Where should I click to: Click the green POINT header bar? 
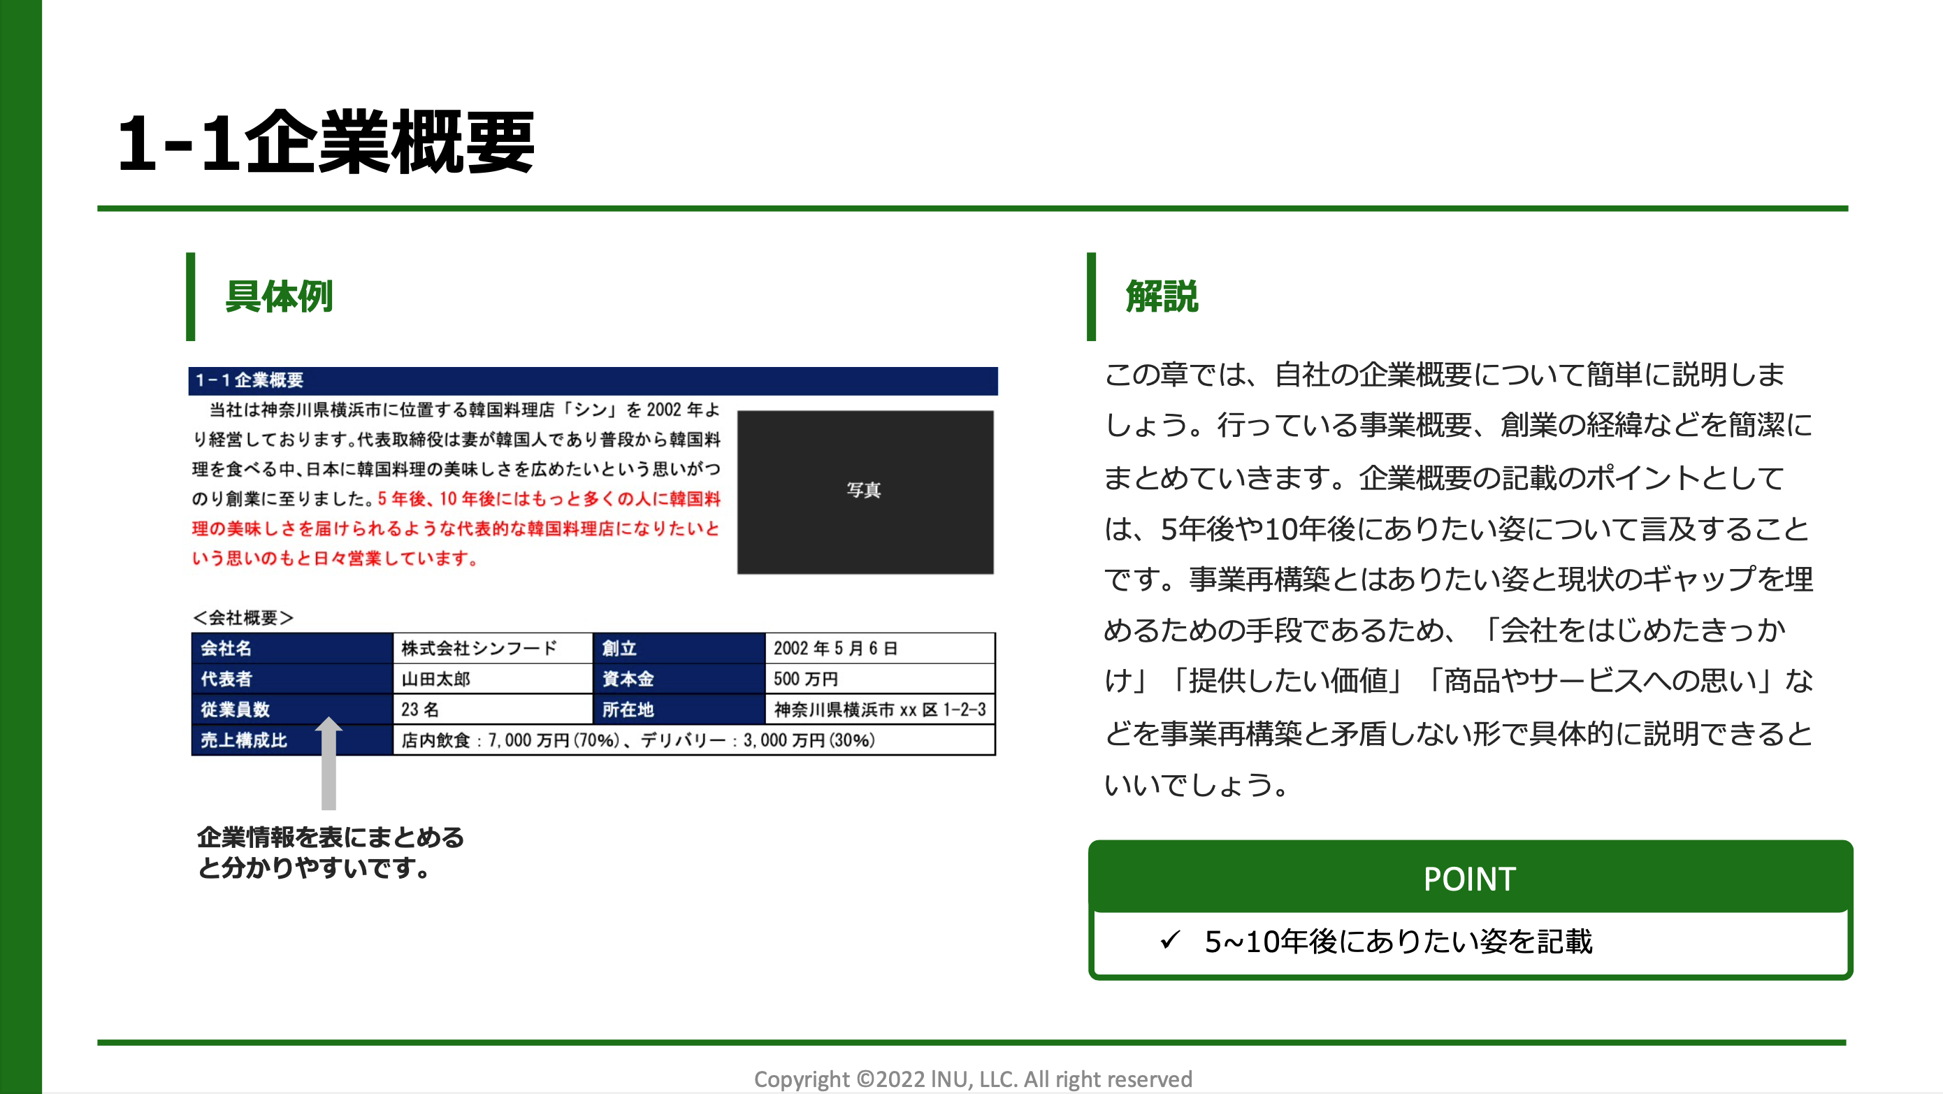[x=1469, y=878]
